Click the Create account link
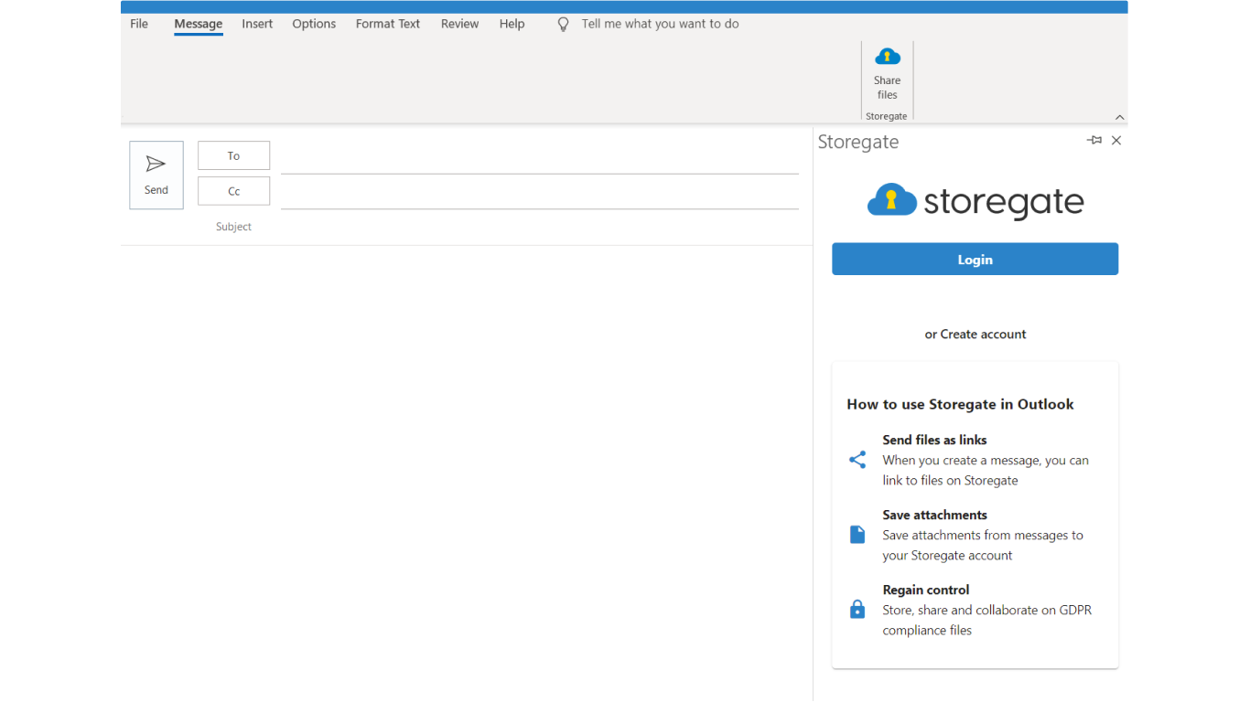 click(x=983, y=334)
